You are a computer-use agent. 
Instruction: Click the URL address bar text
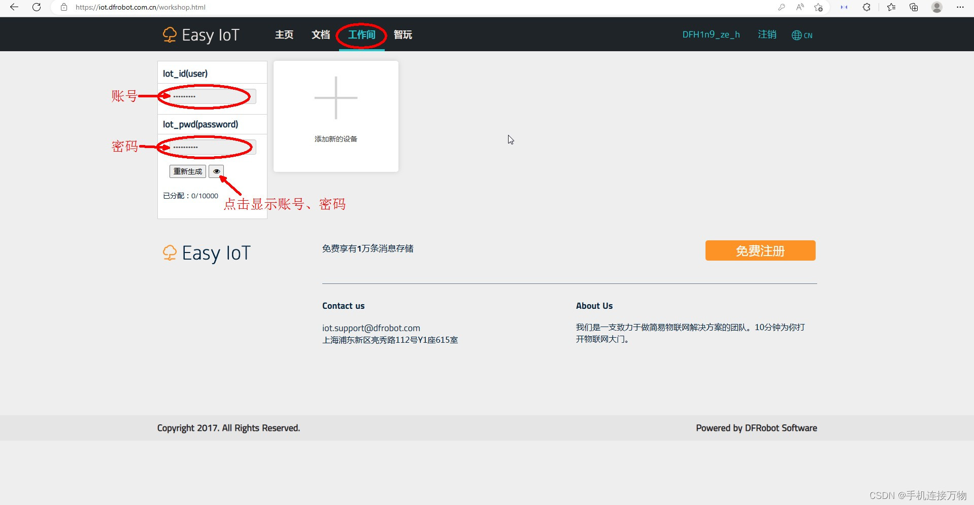coord(141,7)
